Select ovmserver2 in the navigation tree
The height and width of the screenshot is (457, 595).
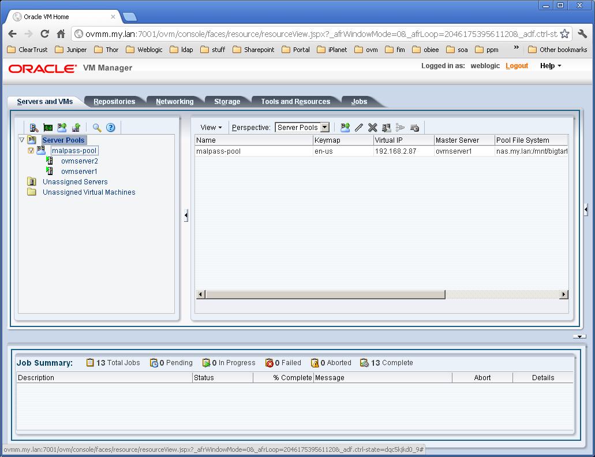click(79, 161)
